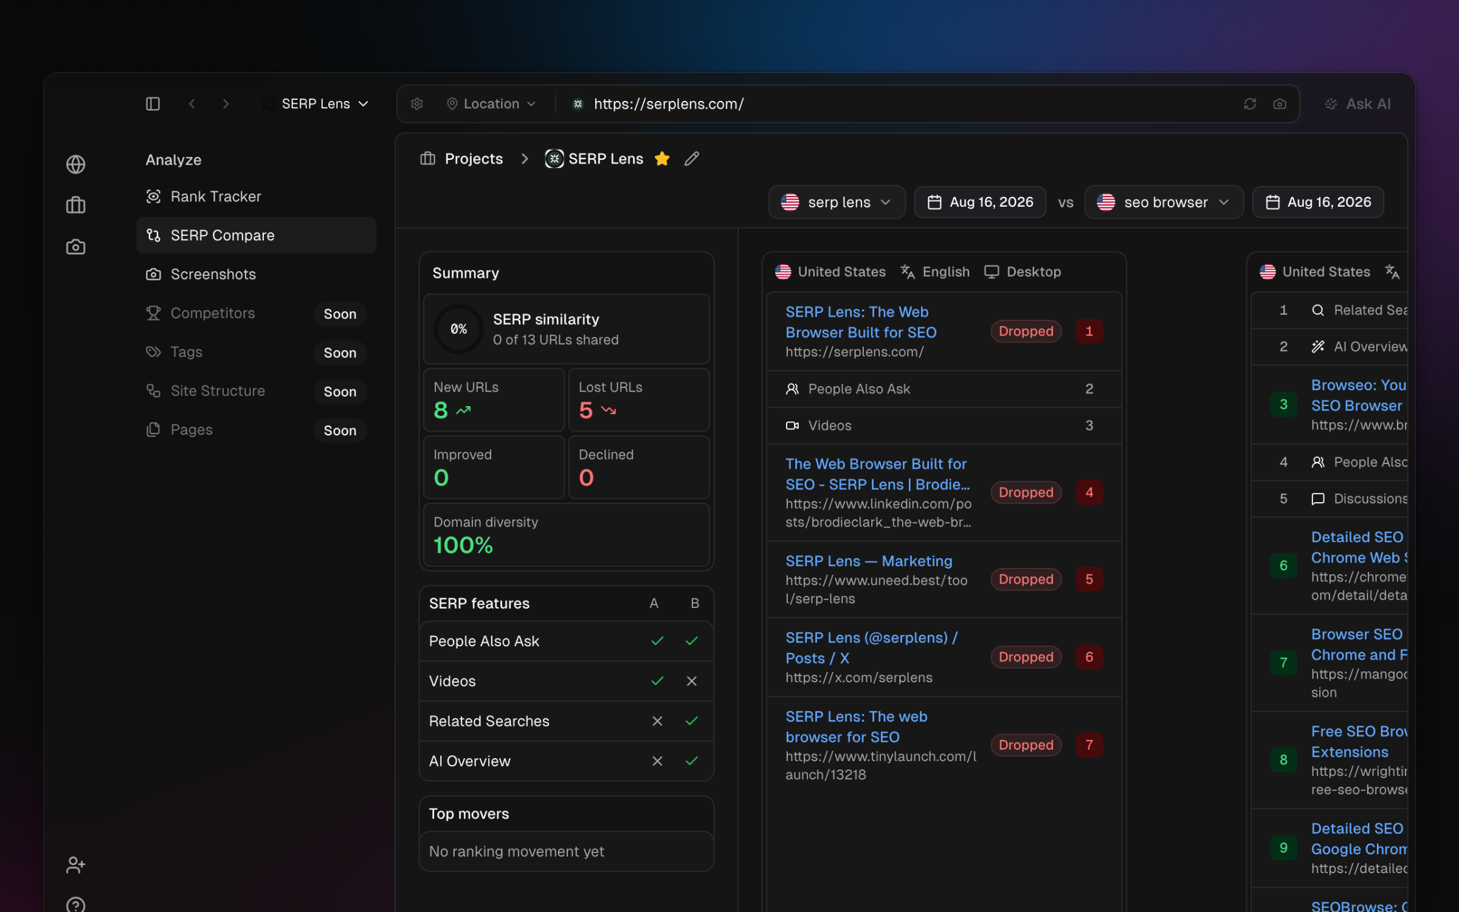Expand the Location dropdown
Viewport: 1459px width, 912px height.
pos(491,104)
